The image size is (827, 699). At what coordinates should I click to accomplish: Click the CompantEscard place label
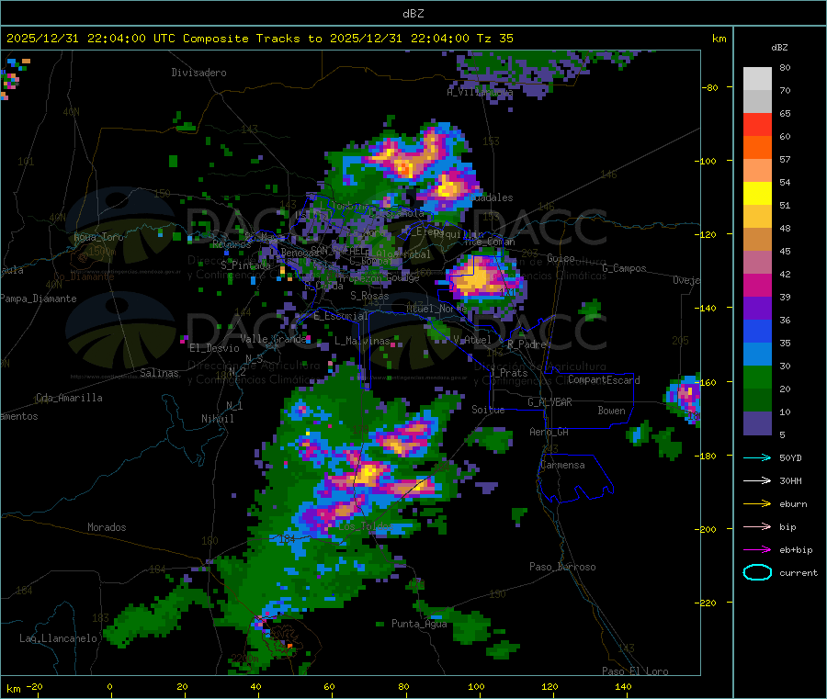click(x=604, y=380)
